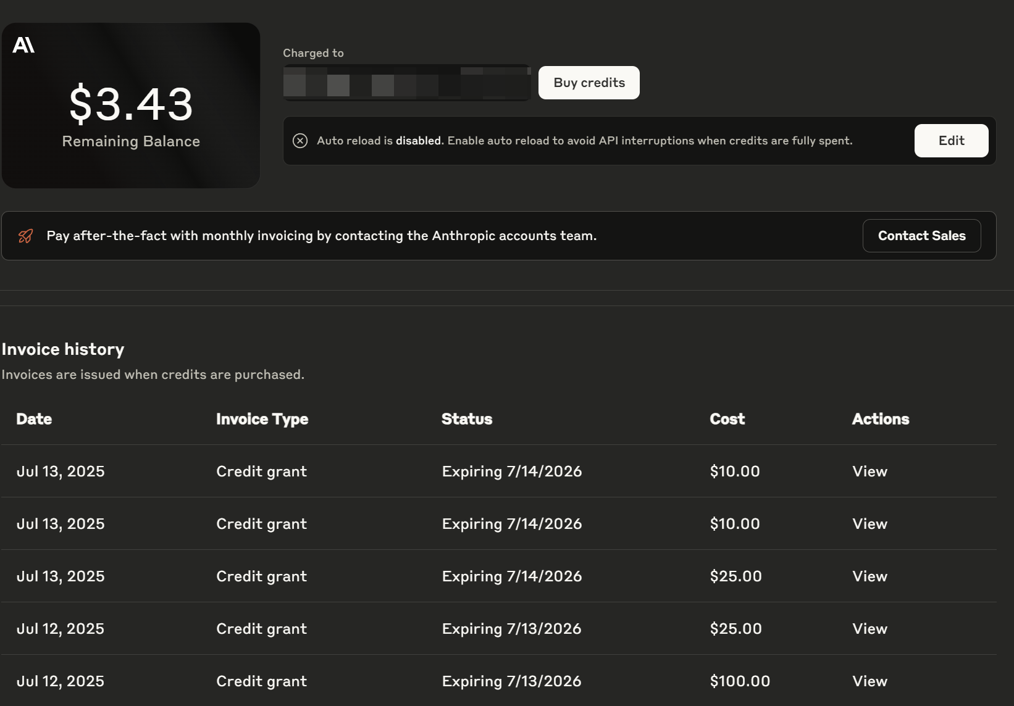1014x706 pixels.
Task: Select the $100.00 cost cell
Action: [x=740, y=681]
